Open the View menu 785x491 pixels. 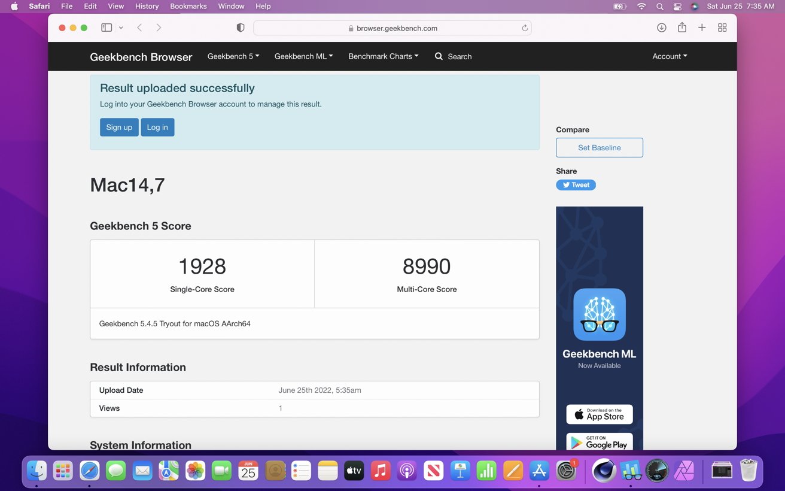[116, 6]
